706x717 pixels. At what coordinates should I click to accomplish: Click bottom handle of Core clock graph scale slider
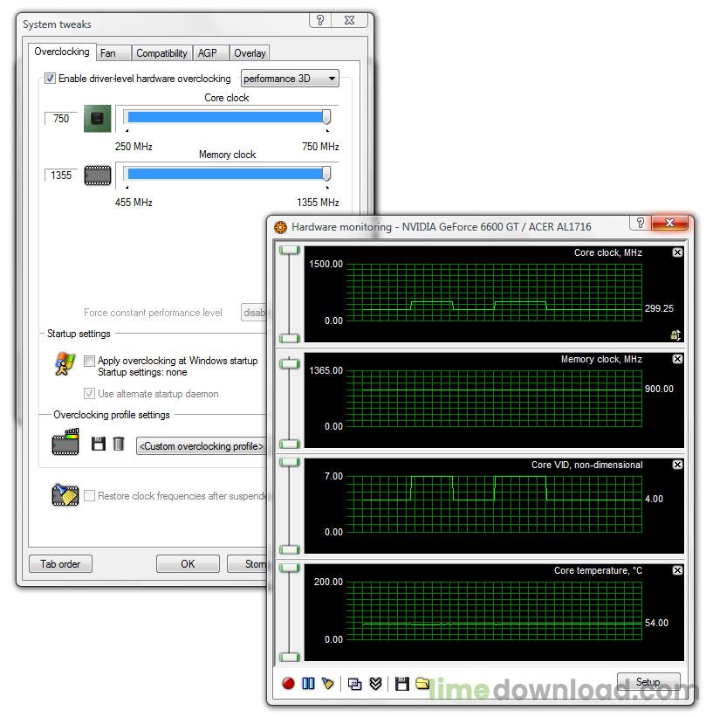(289, 338)
